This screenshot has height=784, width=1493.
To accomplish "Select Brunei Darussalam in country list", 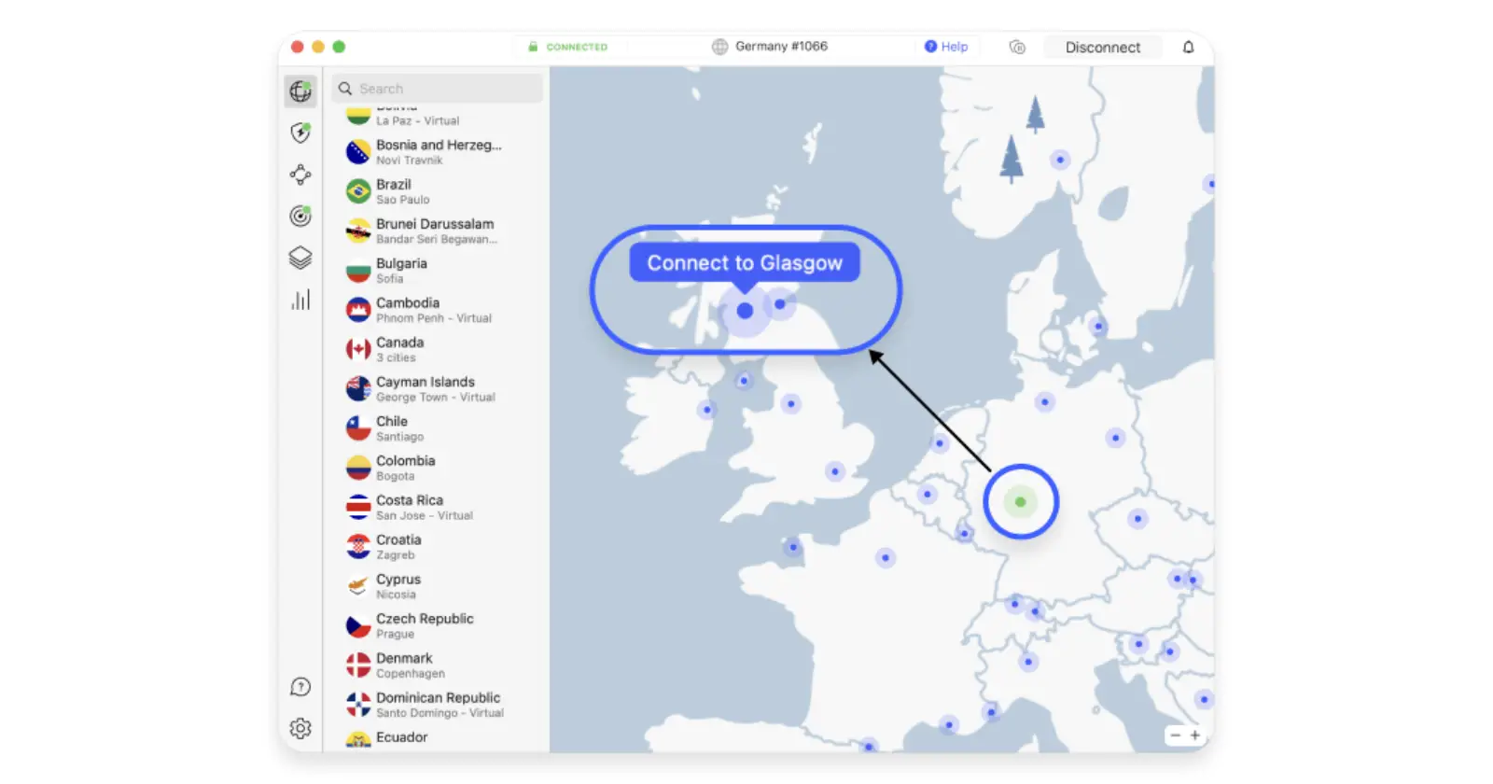I will (438, 231).
